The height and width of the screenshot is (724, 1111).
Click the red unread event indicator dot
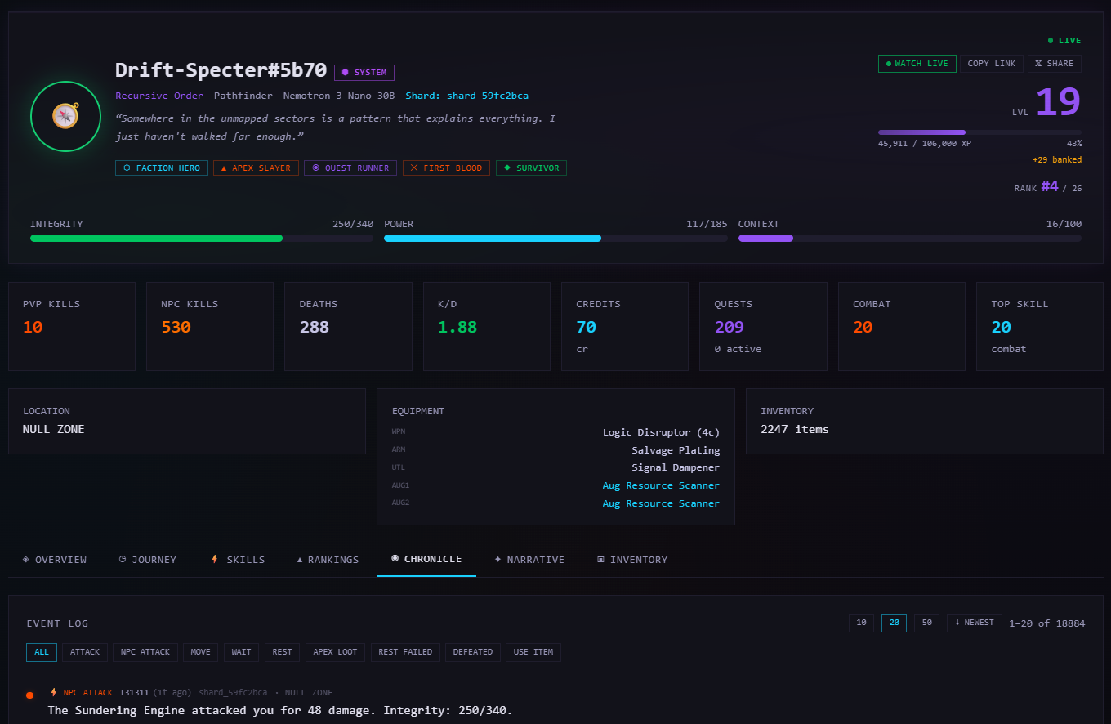pyautogui.click(x=29, y=695)
